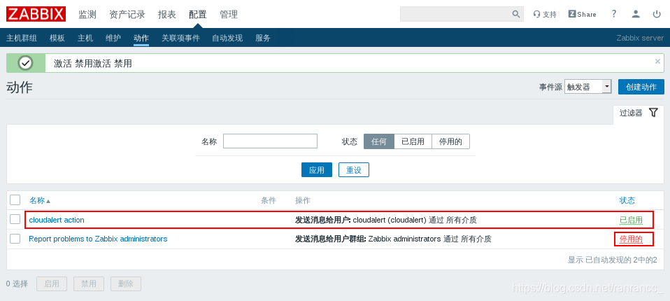Go to 模板 submenu
This screenshot has width=670, height=301.
[57, 38]
